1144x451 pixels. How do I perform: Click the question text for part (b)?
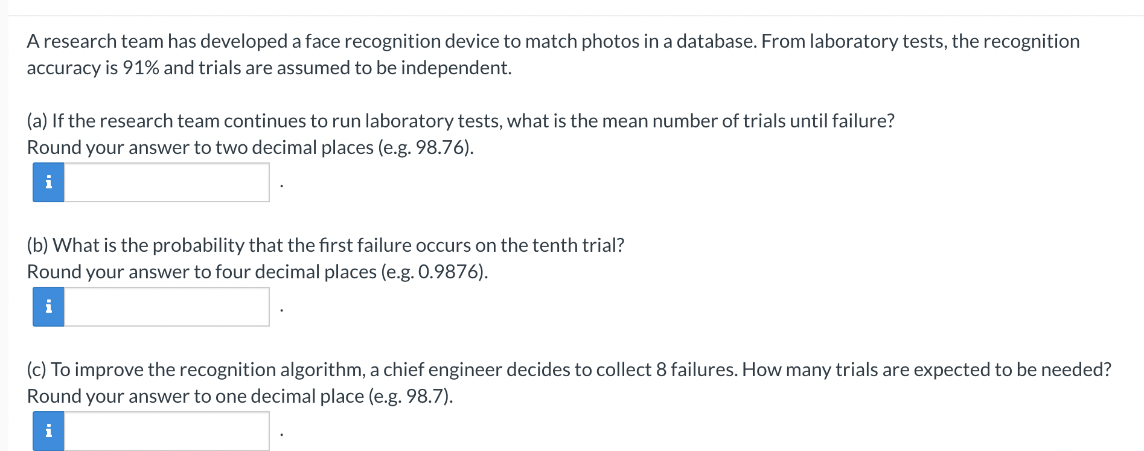coord(325,245)
